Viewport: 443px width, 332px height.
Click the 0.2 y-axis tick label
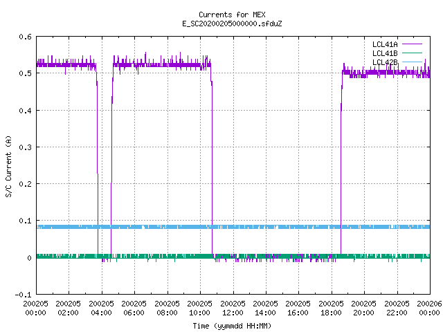tap(25, 184)
